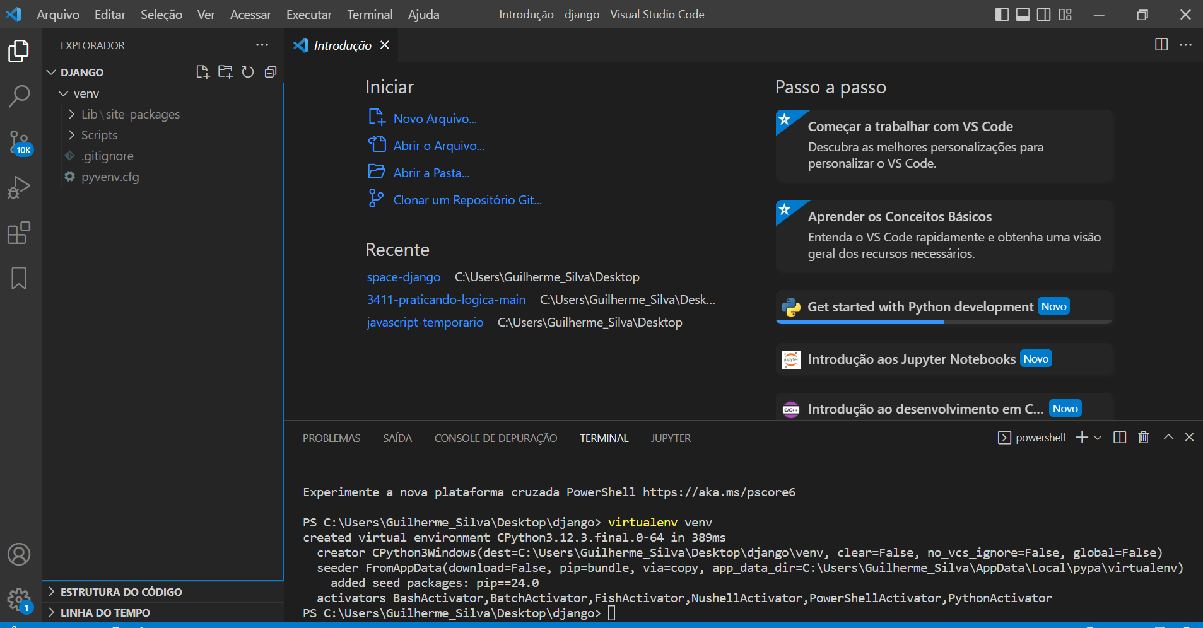Split the editor to the right
Viewport: 1203px width, 628px height.
(x=1161, y=45)
